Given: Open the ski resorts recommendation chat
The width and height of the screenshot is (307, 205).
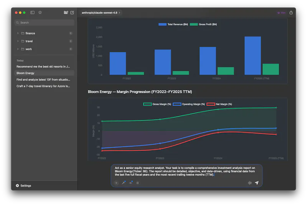Looking at the screenshot, I should pyautogui.click(x=45, y=66).
